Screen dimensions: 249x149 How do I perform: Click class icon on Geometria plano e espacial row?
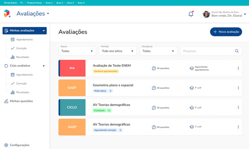click(x=192, y=88)
